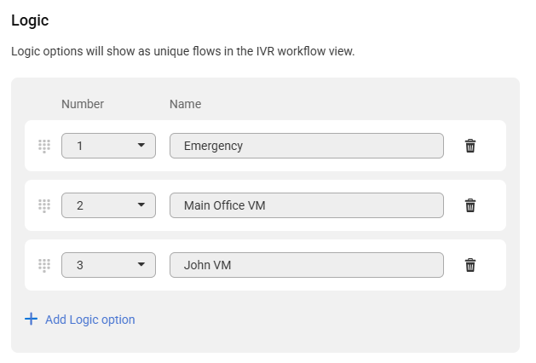Expand the number dropdown showing 2
This screenshot has width=536, height=363.
(108, 205)
